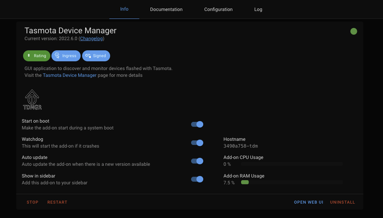
Task: Visit the Tasmota Device Manager page link
Action: pyautogui.click(x=69, y=75)
